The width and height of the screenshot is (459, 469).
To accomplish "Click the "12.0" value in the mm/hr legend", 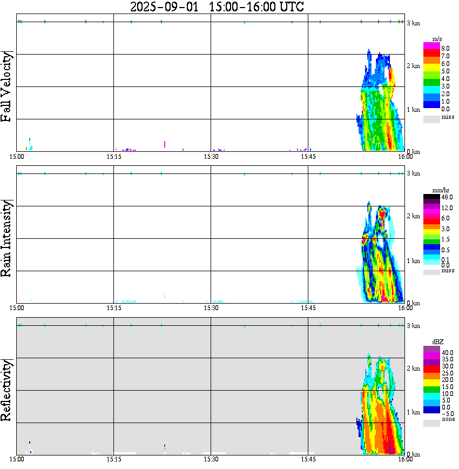I will 447,207.
